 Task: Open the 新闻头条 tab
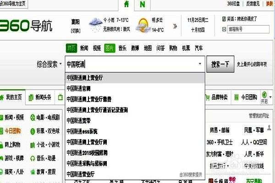click(41, 97)
